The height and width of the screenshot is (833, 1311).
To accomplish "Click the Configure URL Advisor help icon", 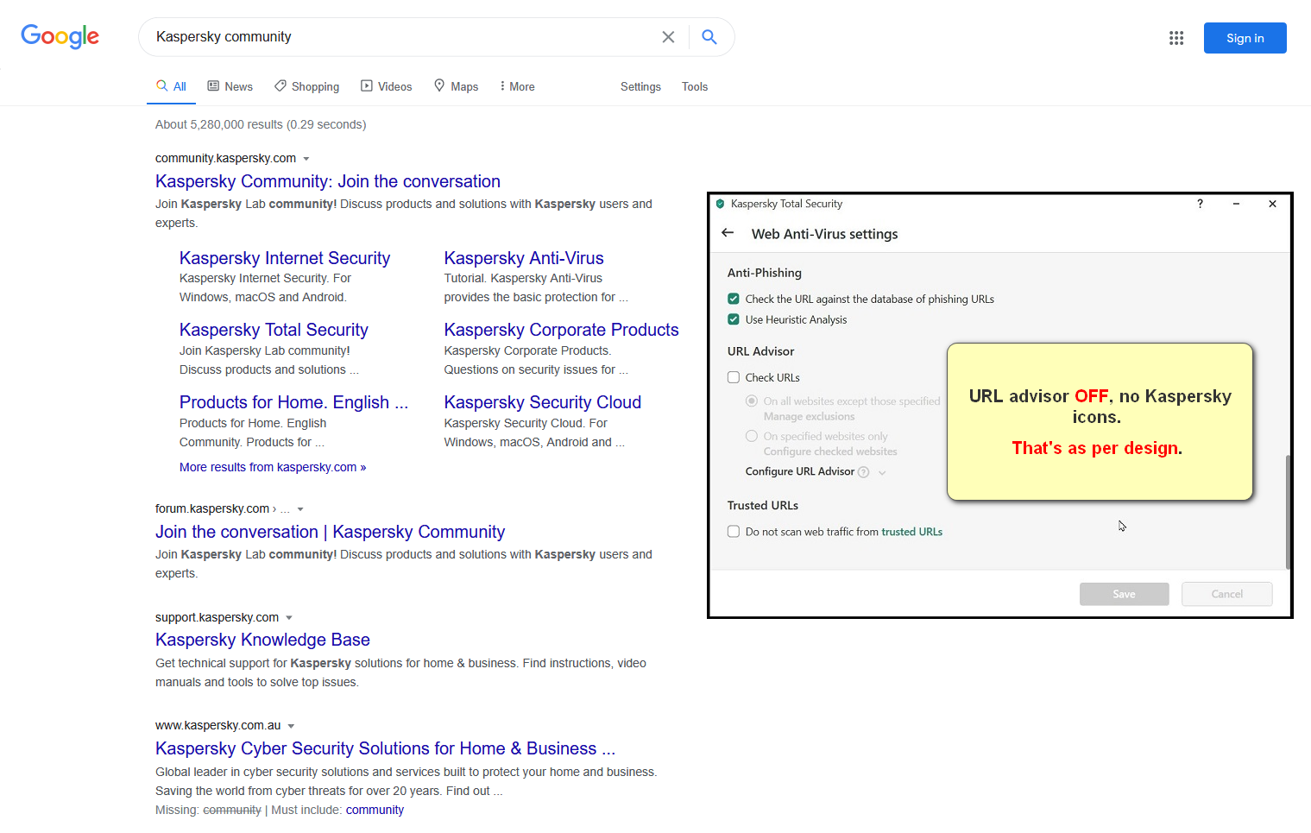I will coord(864,472).
